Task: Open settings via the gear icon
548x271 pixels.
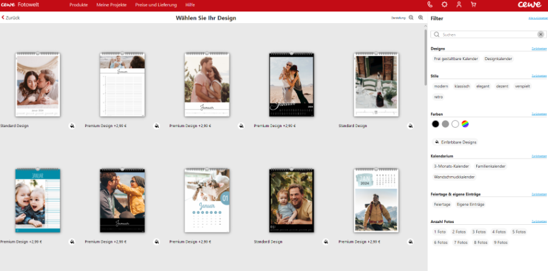Action: (x=444, y=5)
